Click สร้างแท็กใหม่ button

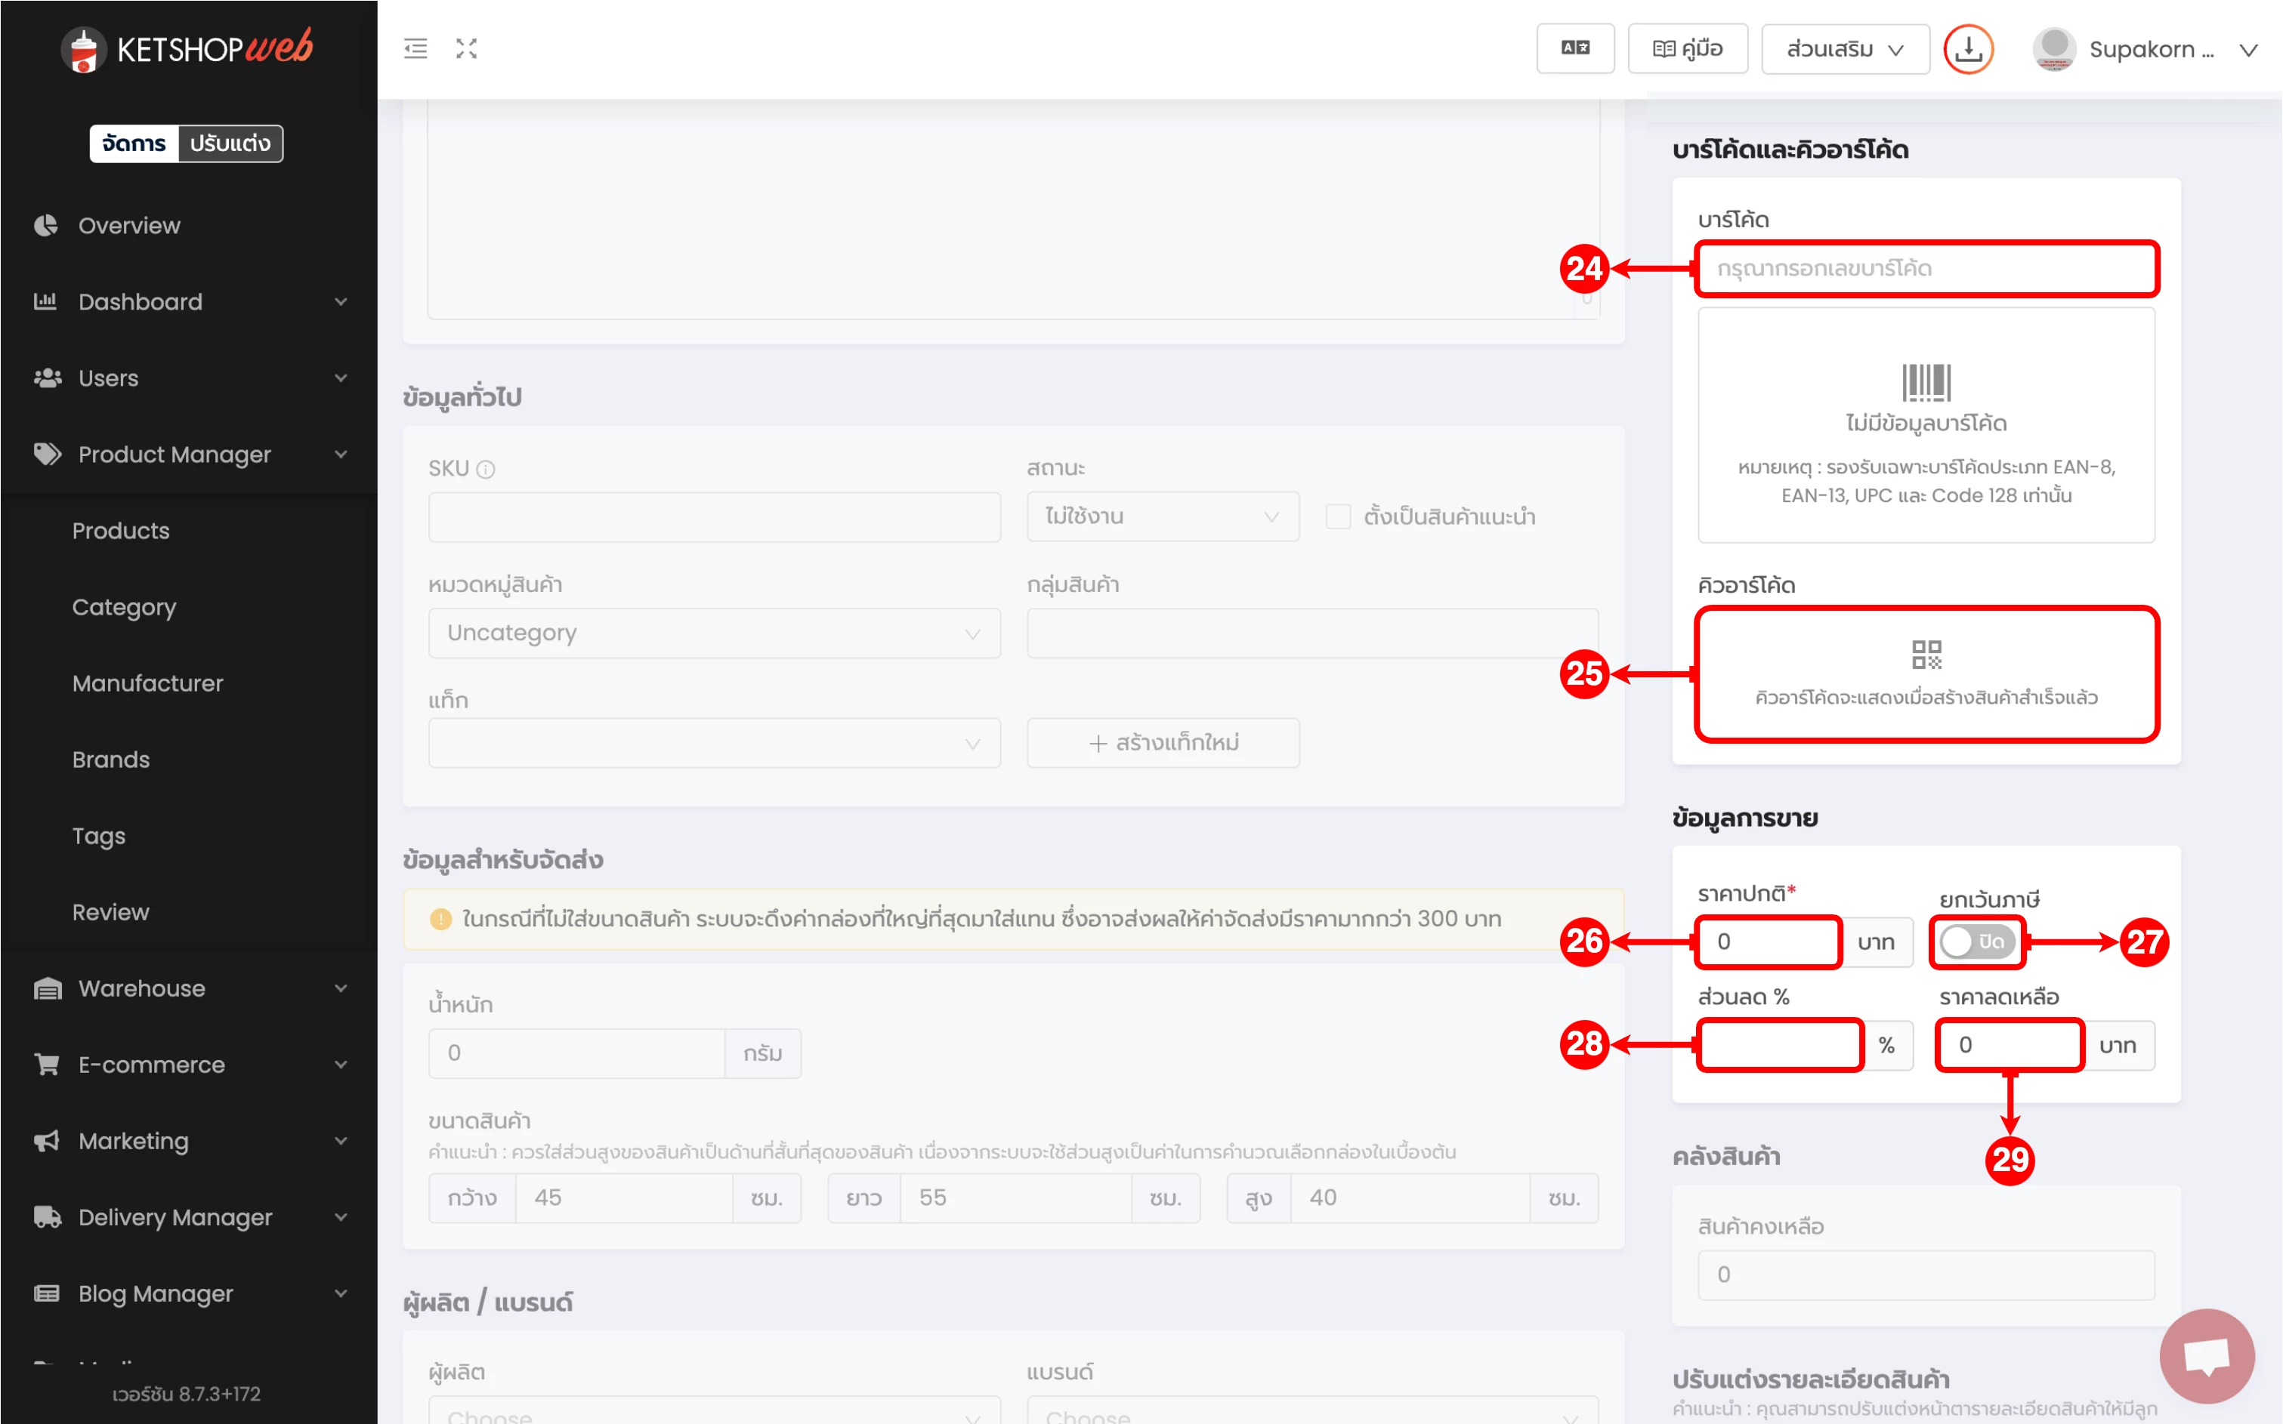(1163, 743)
